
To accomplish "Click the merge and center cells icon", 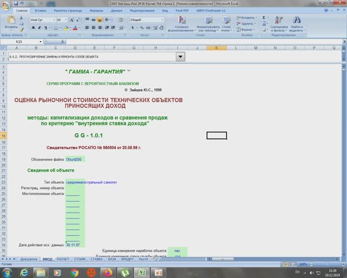I will point(121,28).
